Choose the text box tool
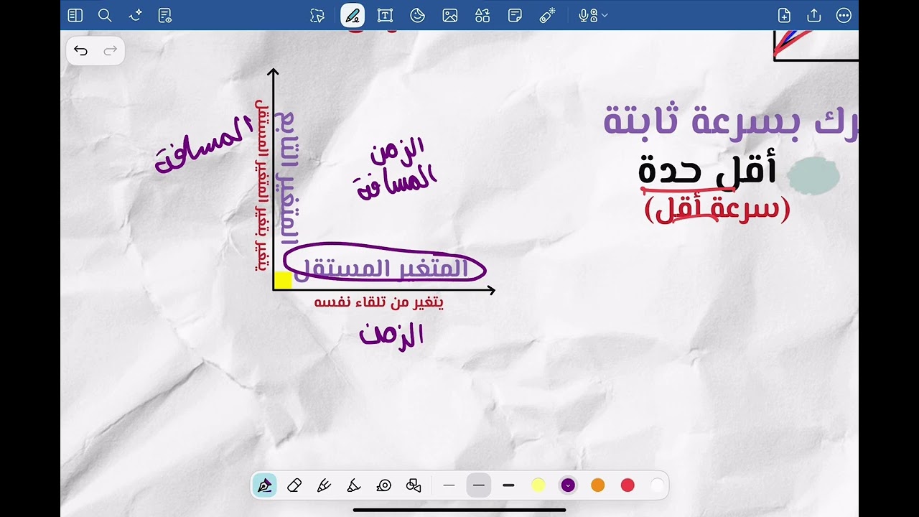Screen dimensions: 919x517 [x=385, y=16]
